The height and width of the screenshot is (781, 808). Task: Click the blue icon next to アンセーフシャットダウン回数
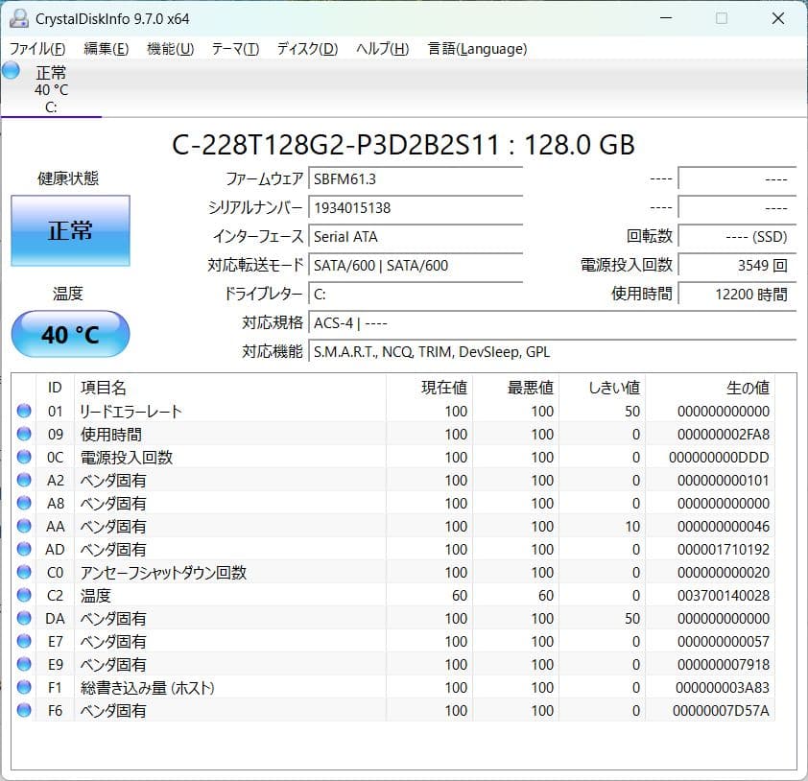[24, 573]
